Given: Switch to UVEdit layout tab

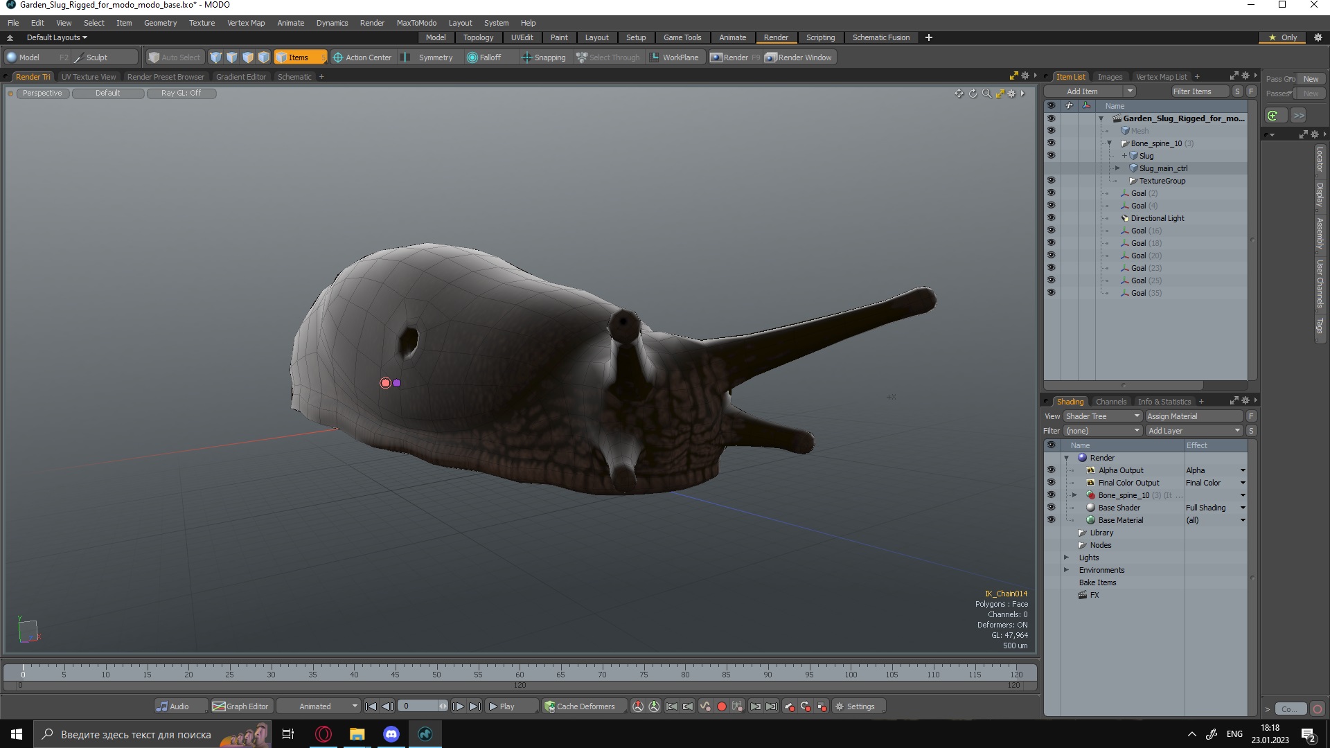Looking at the screenshot, I should coord(522,37).
